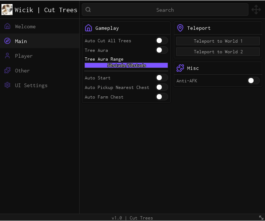Enable the Anti-AFK toggle
The image size is (265, 221).
point(254,81)
